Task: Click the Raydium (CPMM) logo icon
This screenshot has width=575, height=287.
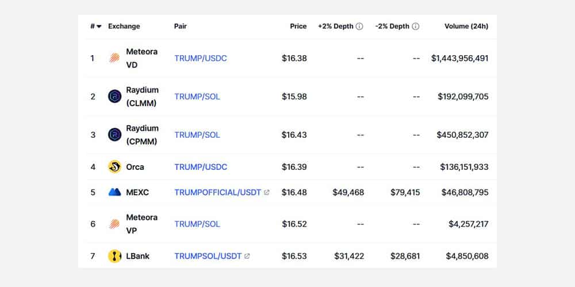Action: 114,135
